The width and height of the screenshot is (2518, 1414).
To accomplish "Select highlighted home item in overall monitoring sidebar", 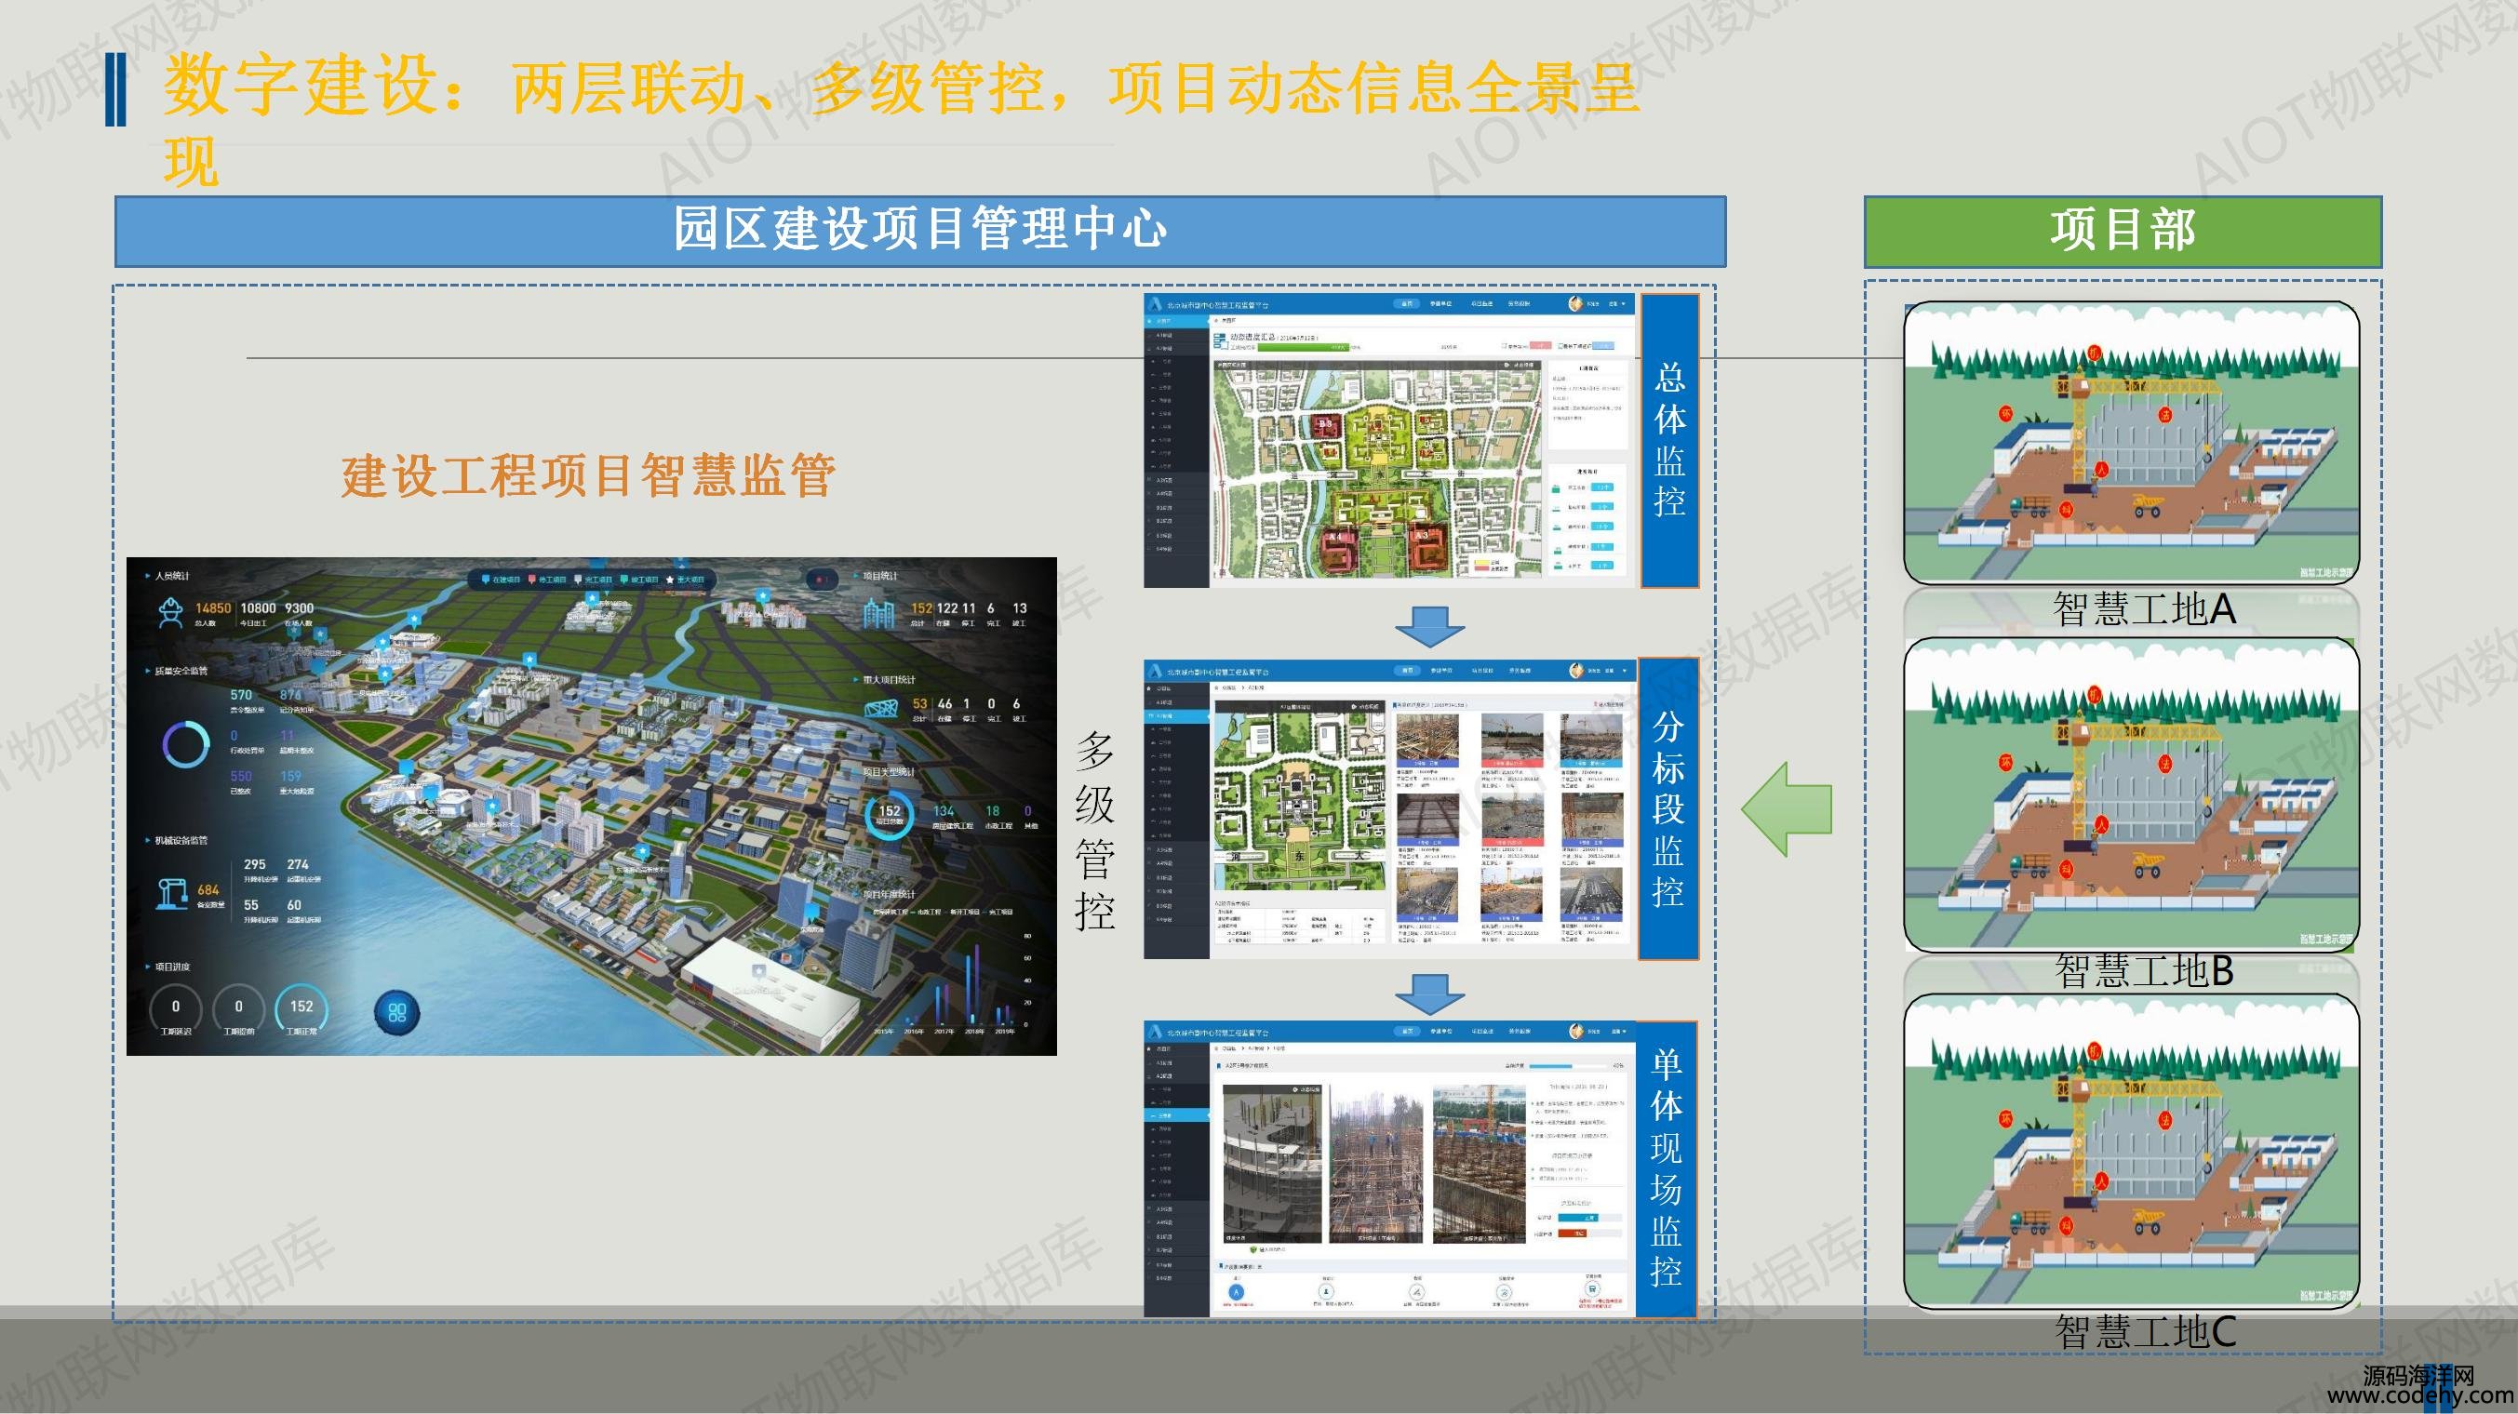I will tap(1176, 321).
